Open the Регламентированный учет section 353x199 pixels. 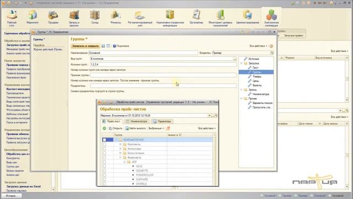[x=140, y=18]
